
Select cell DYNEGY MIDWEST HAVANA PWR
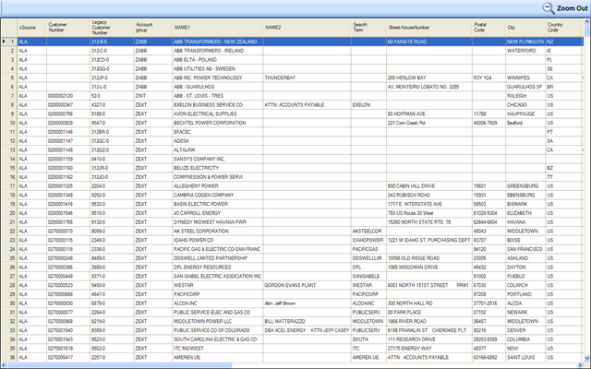[x=218, y=222]
